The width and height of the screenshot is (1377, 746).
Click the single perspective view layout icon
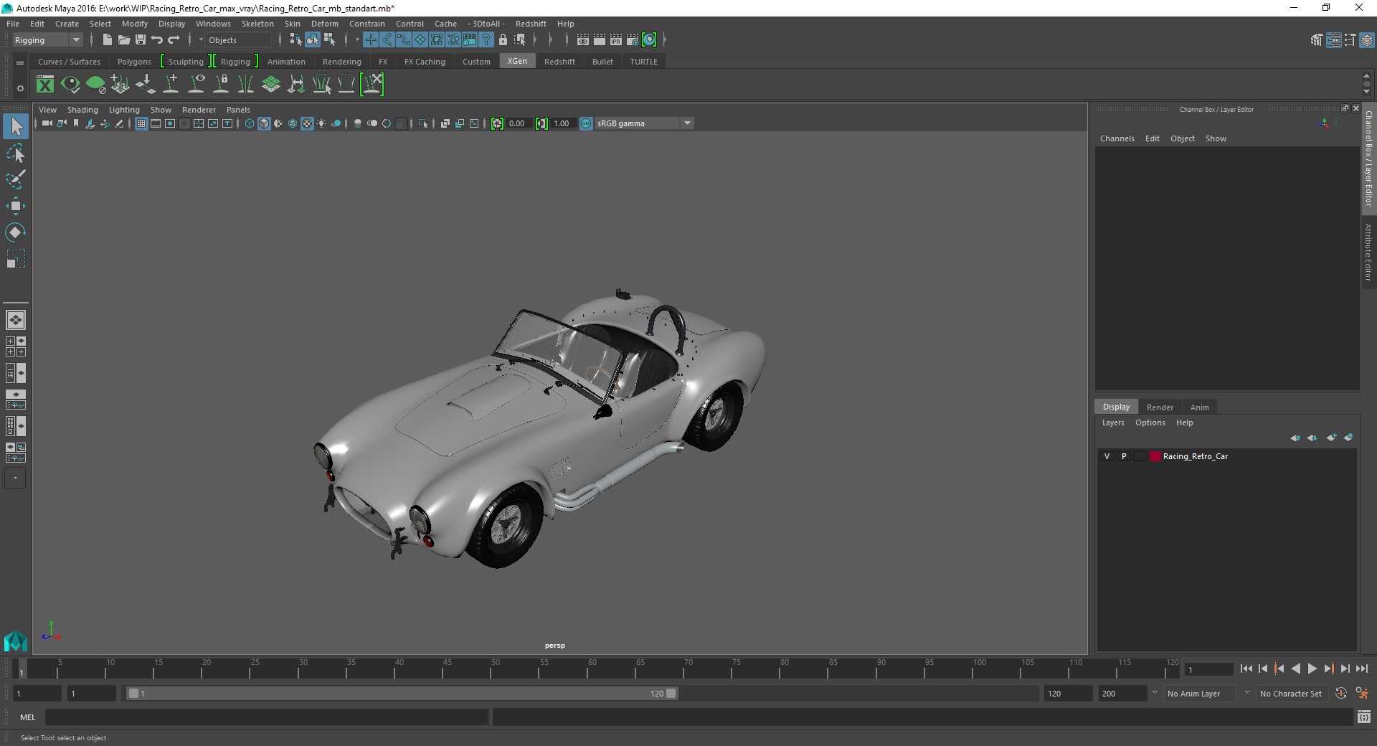(16, 320)
